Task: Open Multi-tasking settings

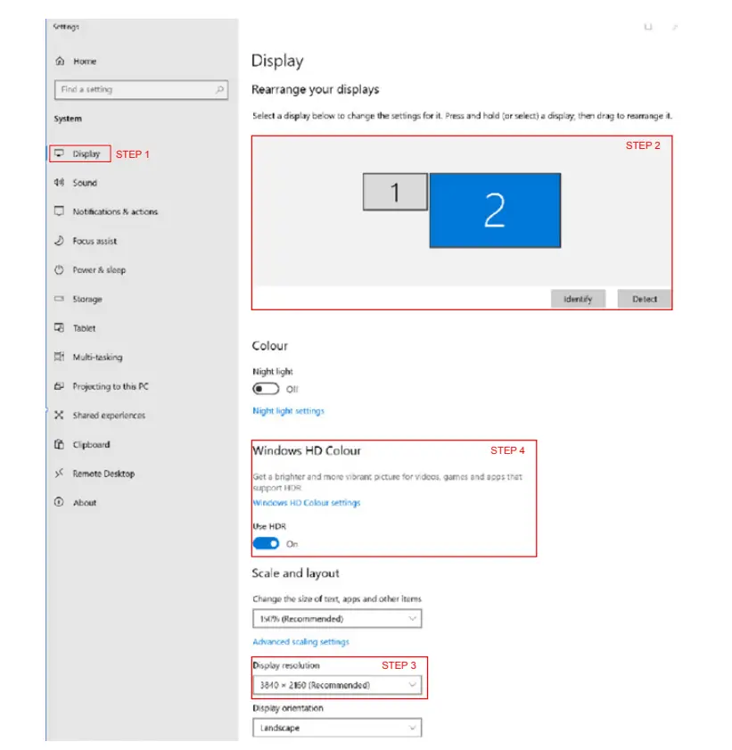Action: click(x=97, y=358)
